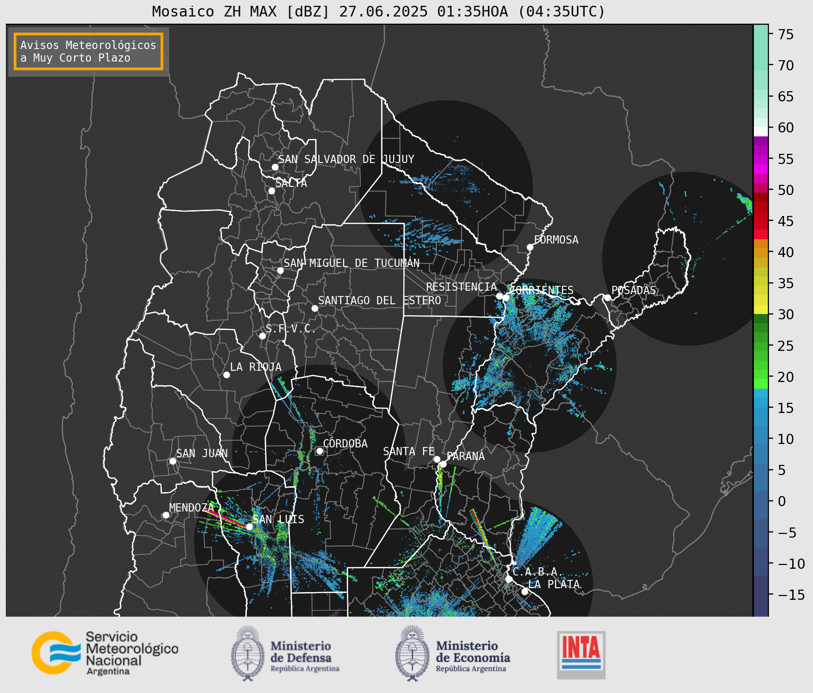813x693 pixels.
Task: Click the magenta 55 dBZ color band
Action: coord(761,159)
